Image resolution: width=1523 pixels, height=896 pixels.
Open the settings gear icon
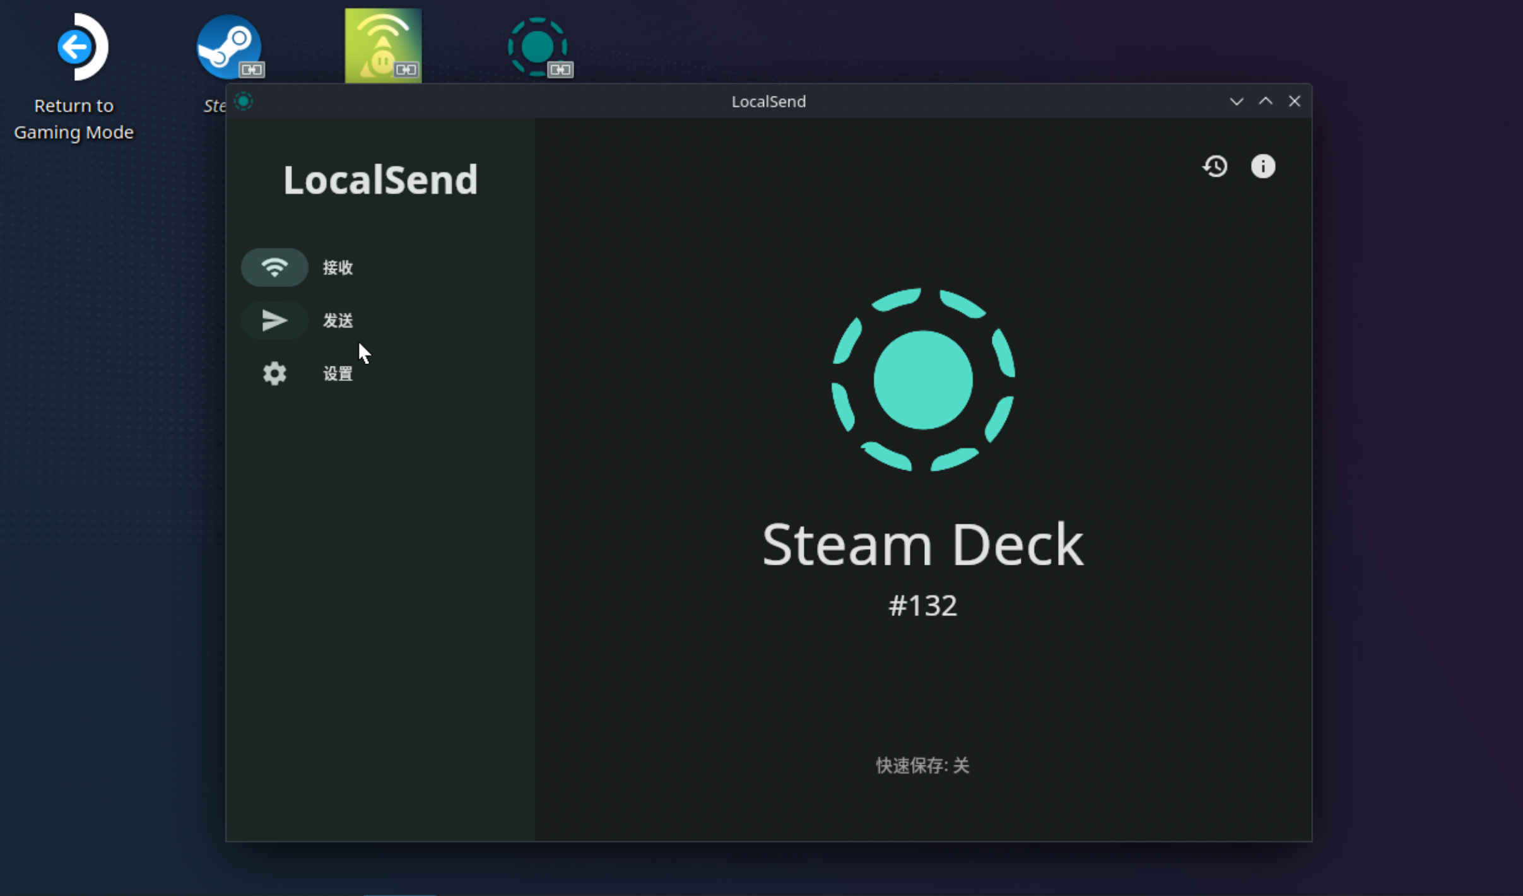pyautogui.click(x=274, y=374)
